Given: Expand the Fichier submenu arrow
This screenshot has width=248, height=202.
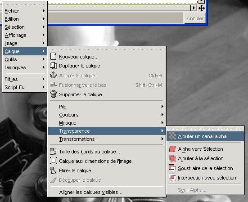Looking at the screenshot, I should pos(44,11).
